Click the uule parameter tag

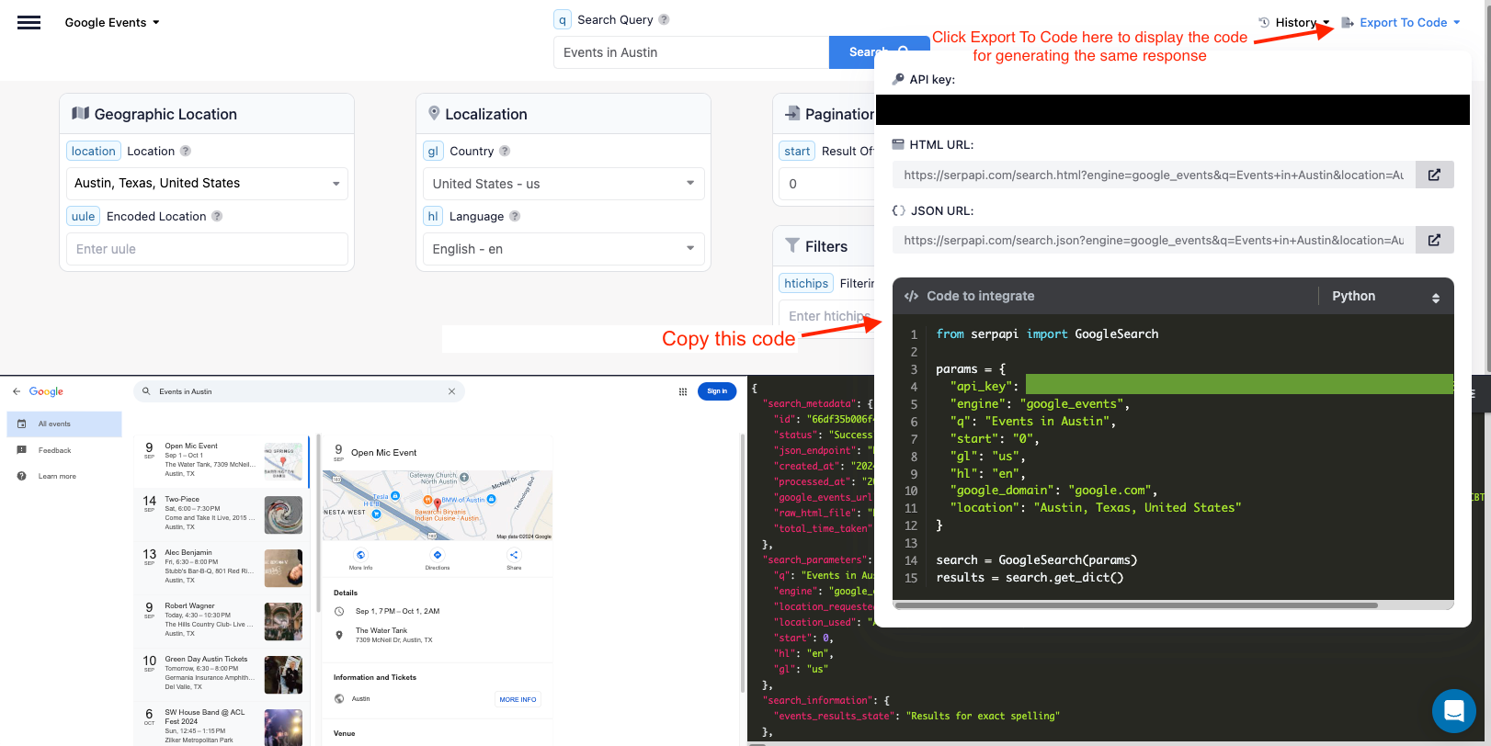(x=83, y=216)
